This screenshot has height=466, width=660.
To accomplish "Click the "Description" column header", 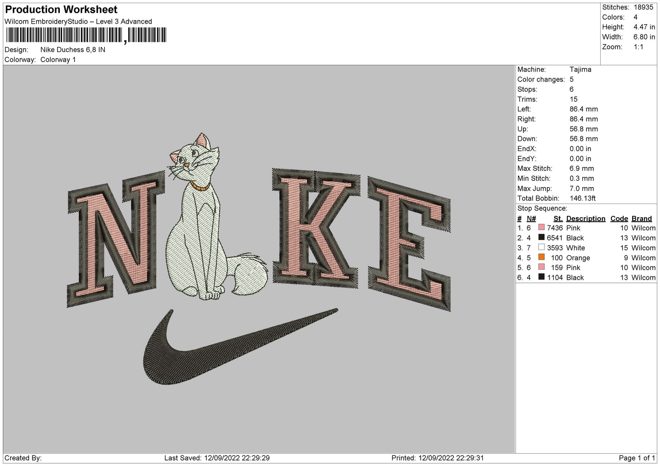I will click(586, 219).
